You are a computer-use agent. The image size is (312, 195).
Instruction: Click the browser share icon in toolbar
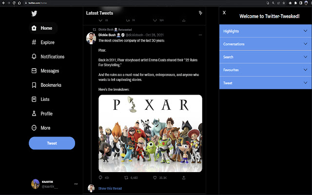coord(278,3)
